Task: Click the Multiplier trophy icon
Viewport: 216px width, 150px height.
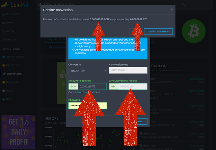Action: (x=4, y=40)
